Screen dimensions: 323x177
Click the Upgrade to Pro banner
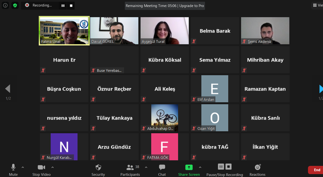tap(191, 6)
